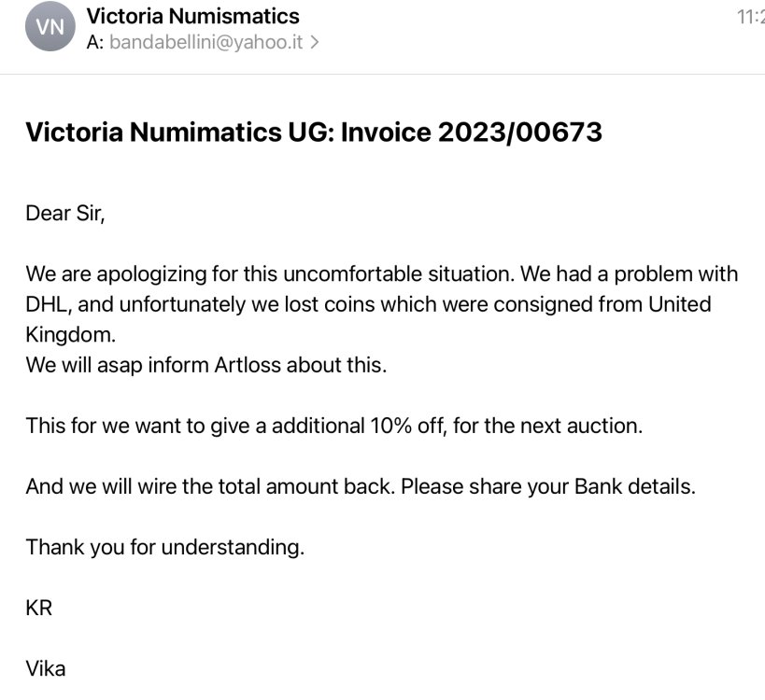Tap the "A:" recipient label
The width and height of the screenshot is (765, 700).
(x=94, y=42)
